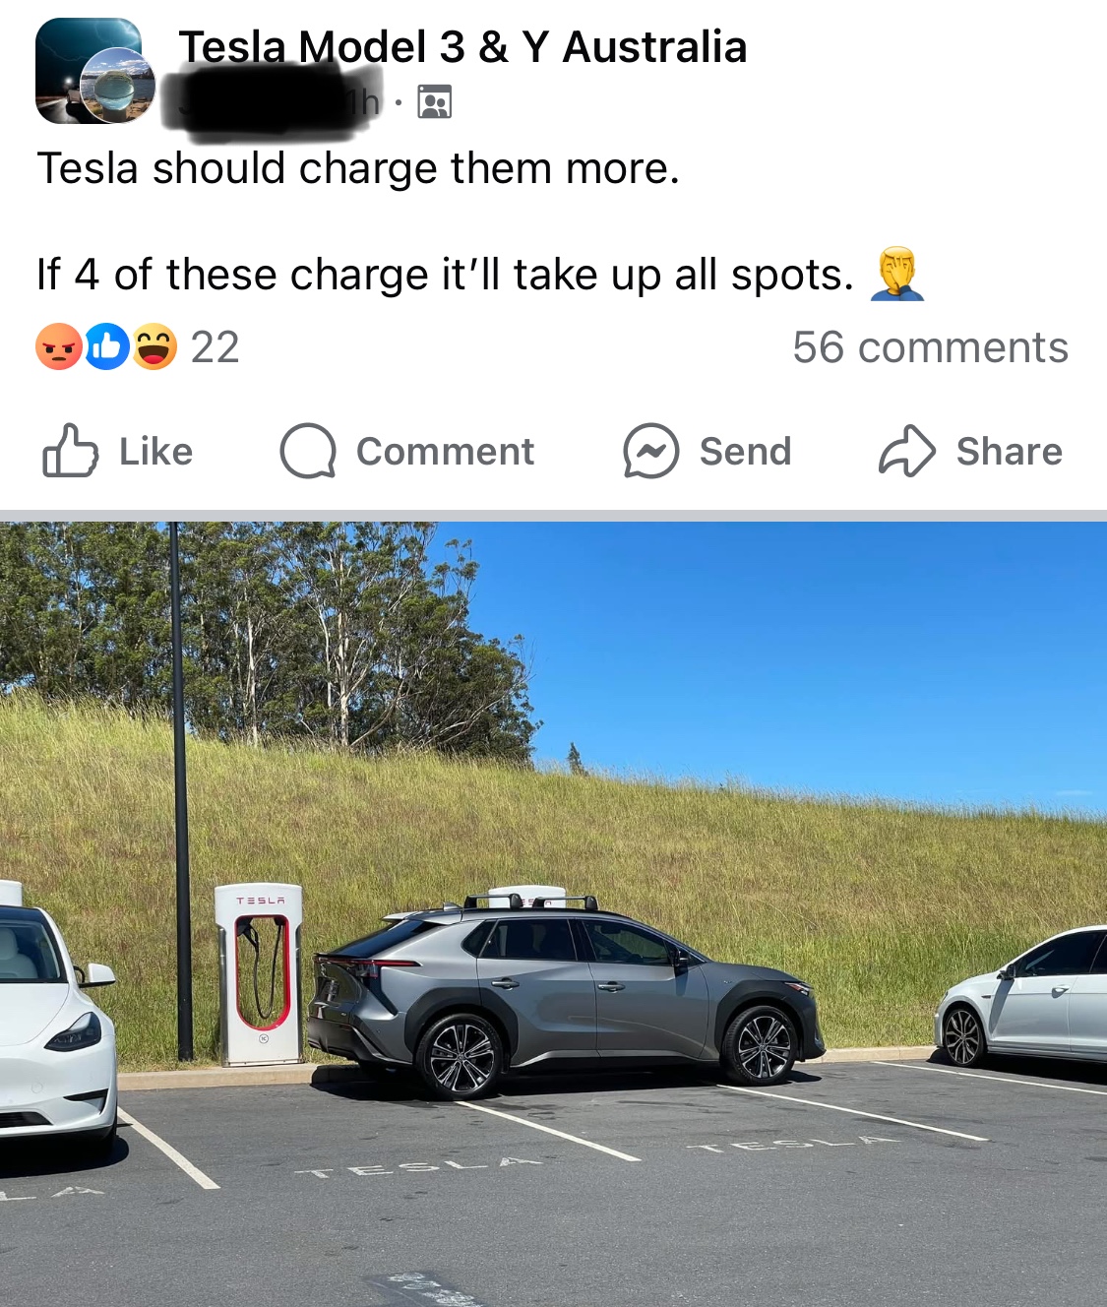Viewport: 1107px width, 1307px height.
Task: Open the poster's small profile picture
Action: [118, 86]
